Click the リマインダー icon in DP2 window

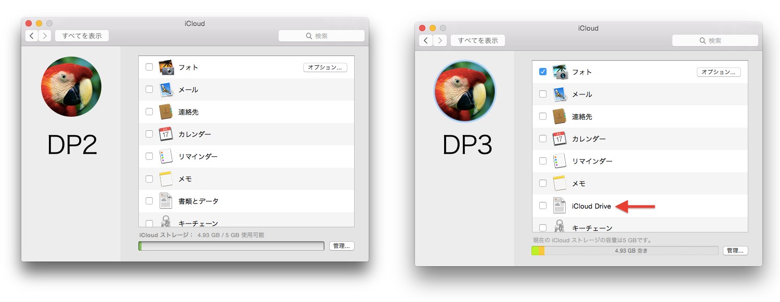pos(166,157)
